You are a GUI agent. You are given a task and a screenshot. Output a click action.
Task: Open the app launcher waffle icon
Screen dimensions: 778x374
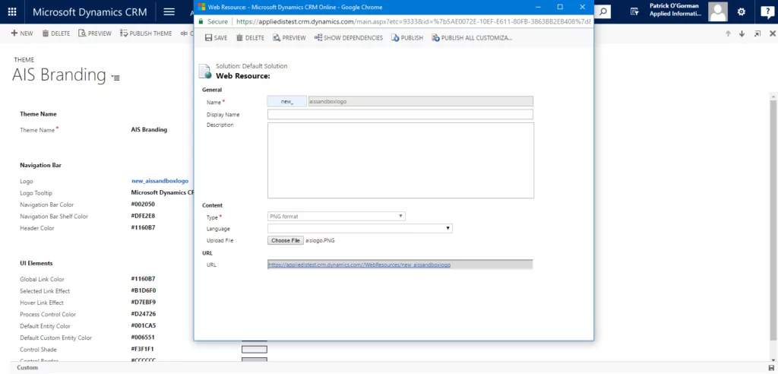click(12, 11)
